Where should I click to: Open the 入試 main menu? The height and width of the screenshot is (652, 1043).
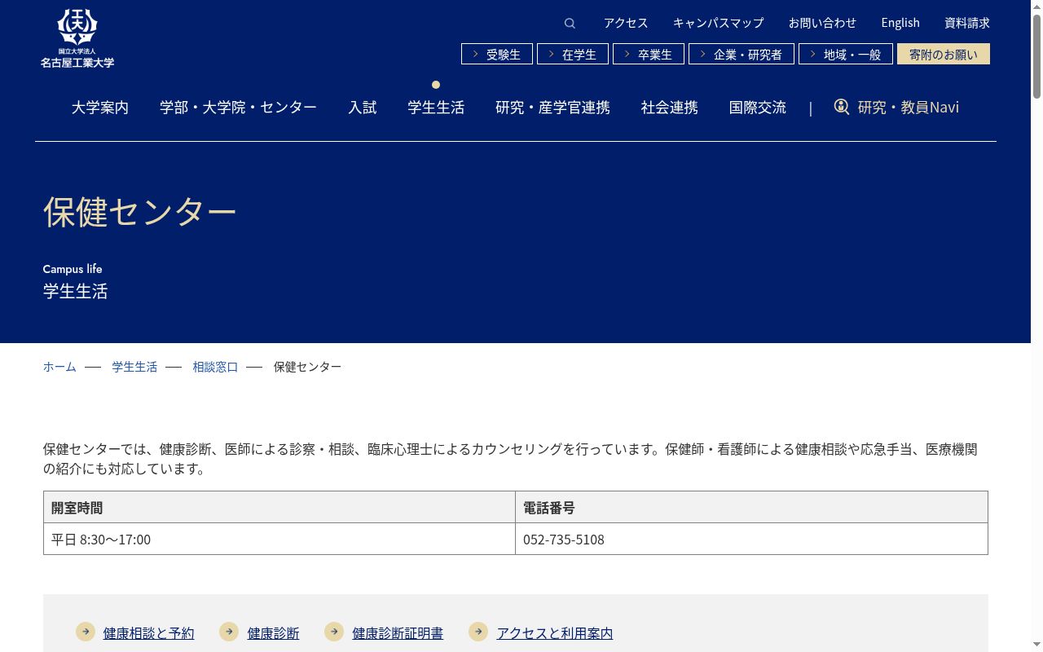pyautogui.click(x=363, y=107)
